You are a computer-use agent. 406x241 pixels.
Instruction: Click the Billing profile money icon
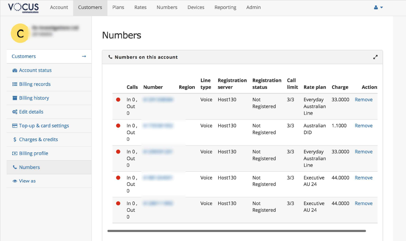click(15, 154)
